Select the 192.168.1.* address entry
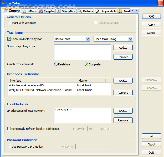164x157 pixels. click(x=63, y=110)
